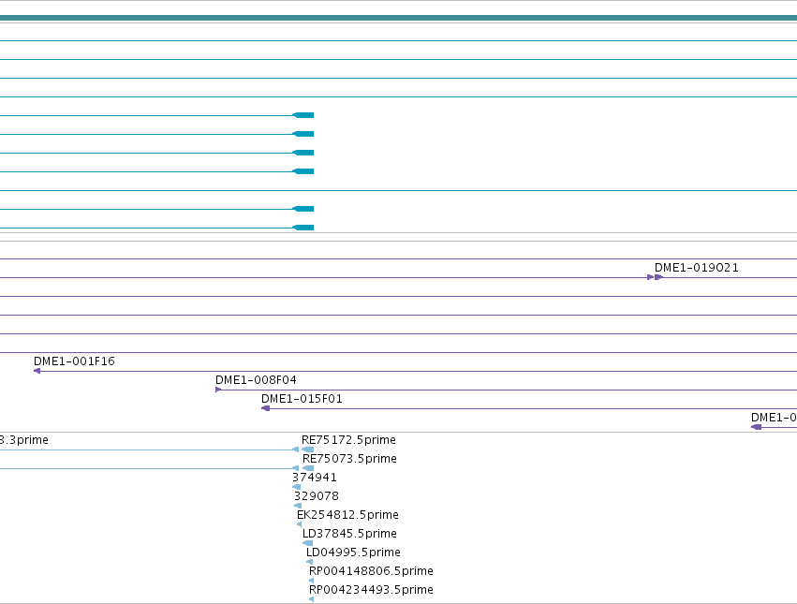Image resolution: width=797 pixels, height=604 pixels.
Task: Click the RP004234493.5prime label
Action: (371, 590)
